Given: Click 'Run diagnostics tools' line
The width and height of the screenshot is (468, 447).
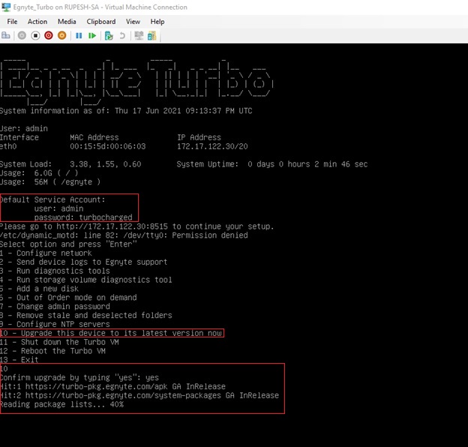Looking at the screenshot, I should click(55, 271).
